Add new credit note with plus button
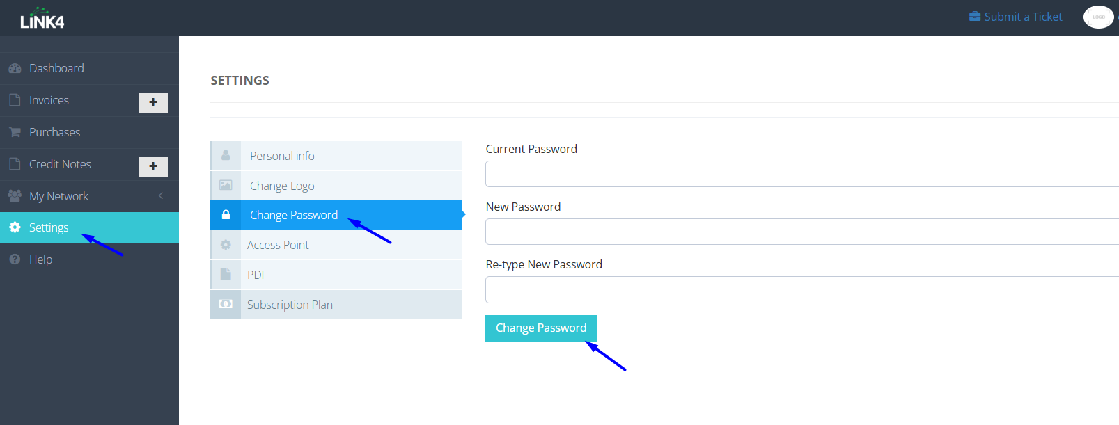This screenshot has height=425, width=1119. [x=153, y=166]
